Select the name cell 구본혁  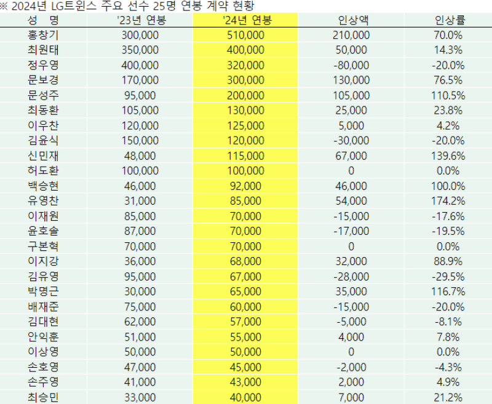[43, 246]
